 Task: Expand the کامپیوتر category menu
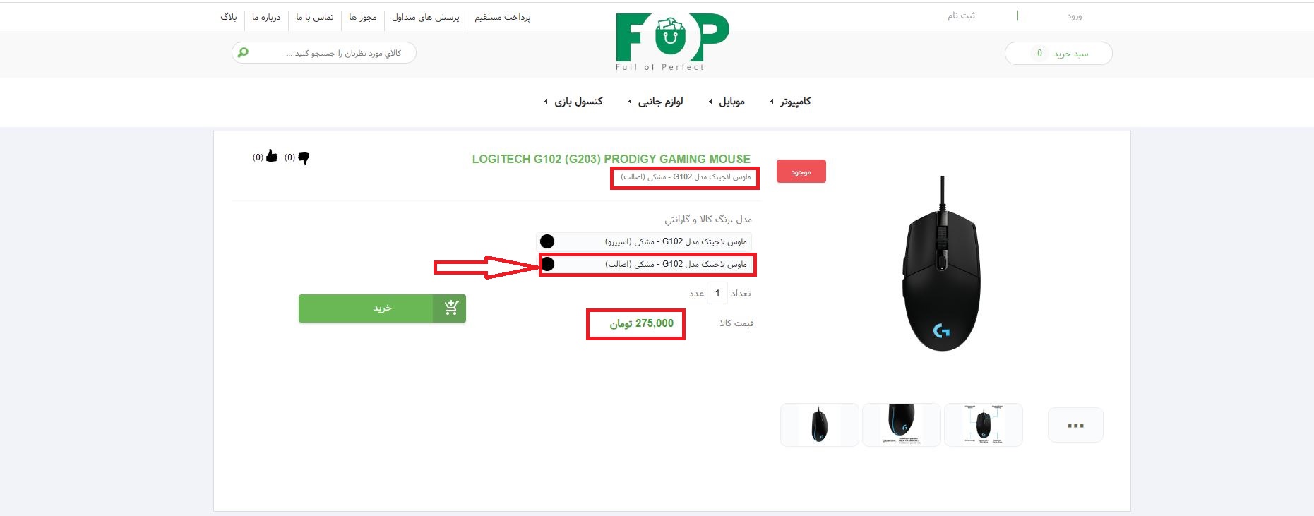(x=790, y=102)
